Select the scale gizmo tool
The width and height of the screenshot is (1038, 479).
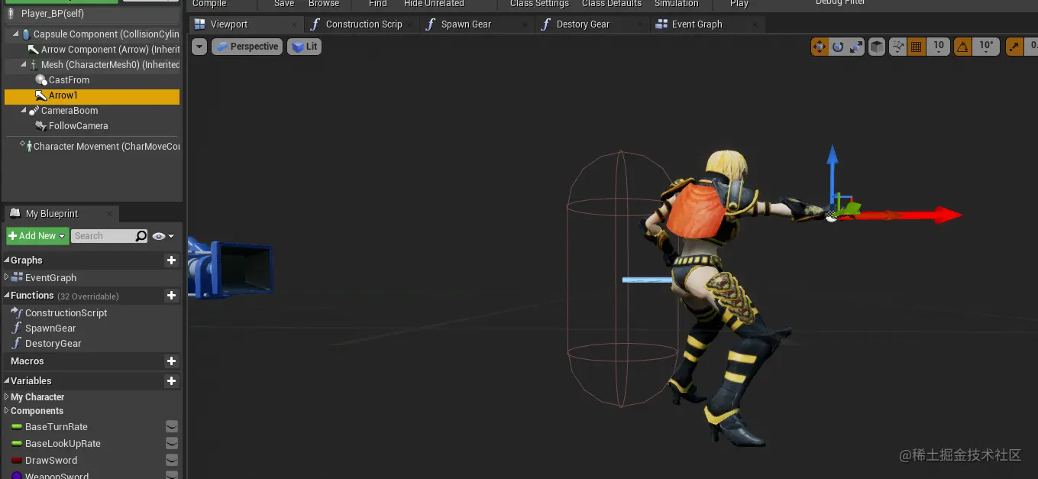(856, 47)
